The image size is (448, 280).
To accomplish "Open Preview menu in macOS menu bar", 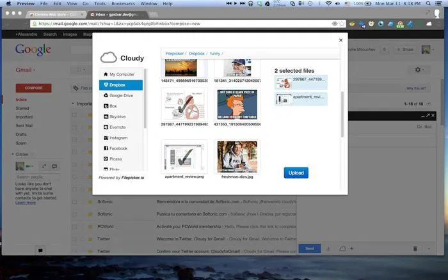I will coord(26,3).
